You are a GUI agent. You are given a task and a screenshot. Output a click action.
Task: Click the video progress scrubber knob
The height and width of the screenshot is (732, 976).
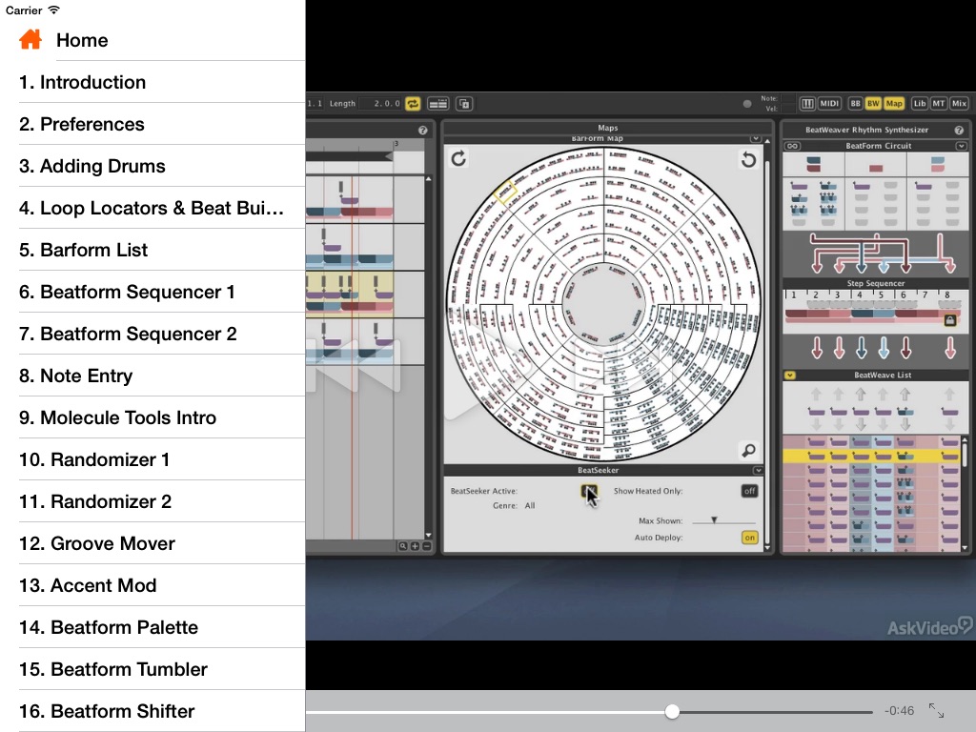673,711
